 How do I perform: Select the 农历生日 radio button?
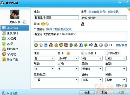(x=107, y=53)
